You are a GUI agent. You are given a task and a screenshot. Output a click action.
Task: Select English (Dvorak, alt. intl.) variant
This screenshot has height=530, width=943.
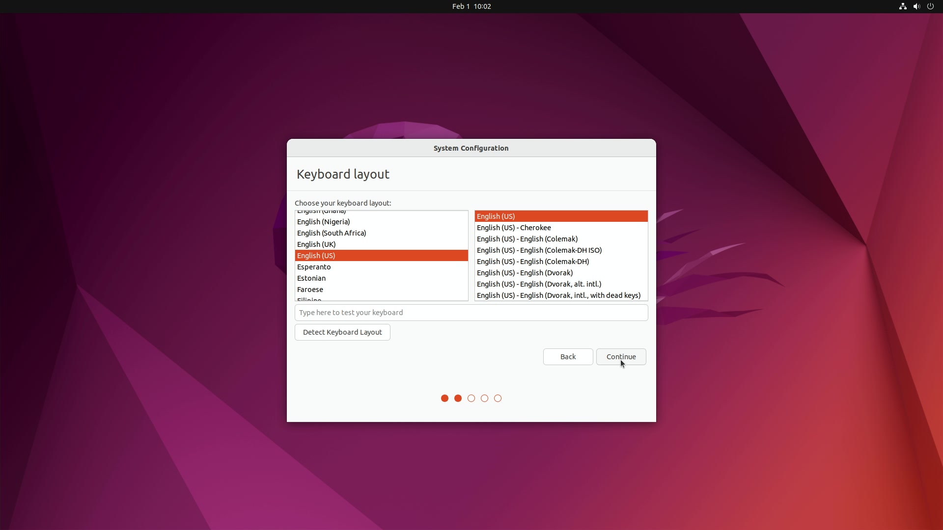pyautogui.click(x=561, y=284)
